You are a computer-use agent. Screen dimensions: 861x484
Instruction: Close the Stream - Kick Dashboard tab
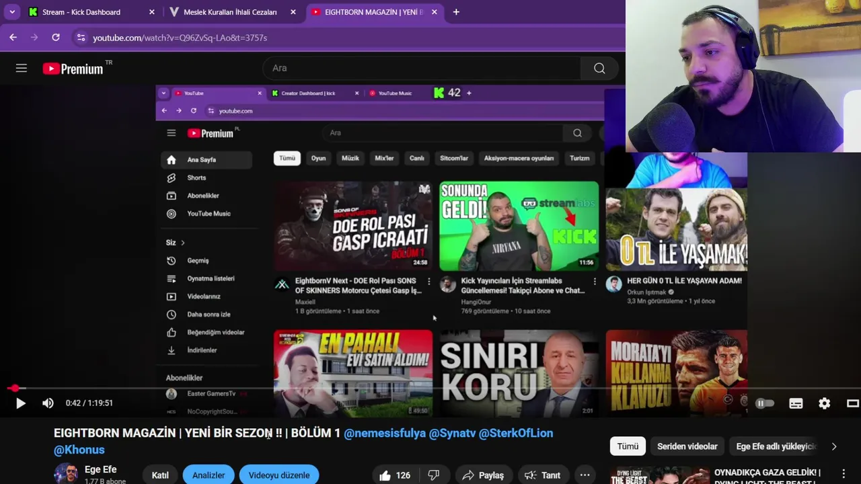tap(151, 12)
